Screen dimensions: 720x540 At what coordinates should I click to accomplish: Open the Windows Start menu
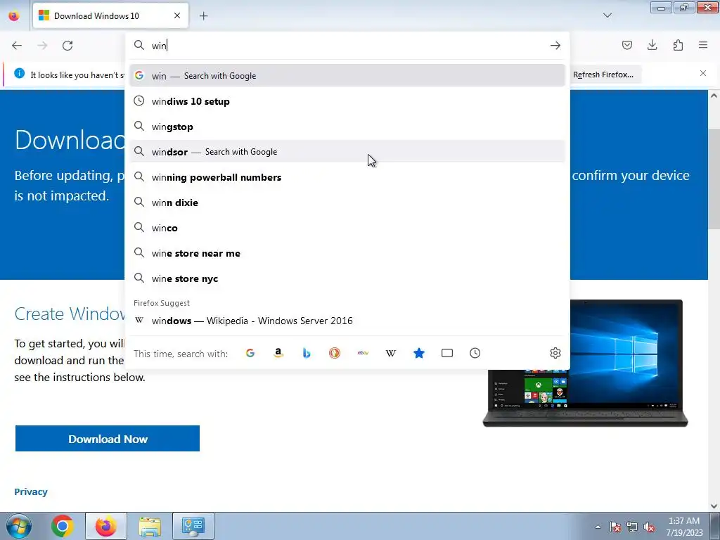[x=18, y=526]
